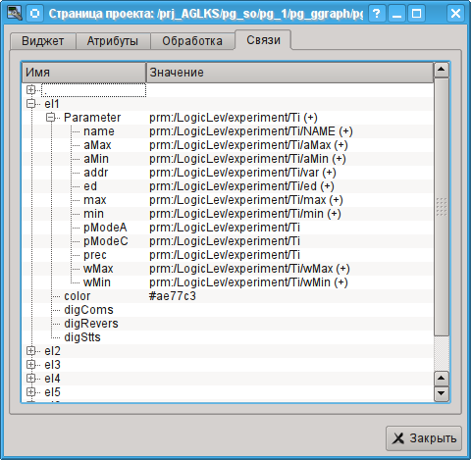Screen dimensions: 471x460
Task: Switch to the Виджет tab
Action: point(43,41)
